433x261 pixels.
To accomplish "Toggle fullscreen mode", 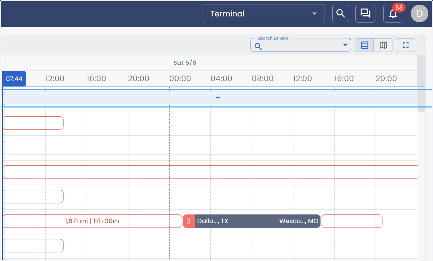I will click(406, 45).
